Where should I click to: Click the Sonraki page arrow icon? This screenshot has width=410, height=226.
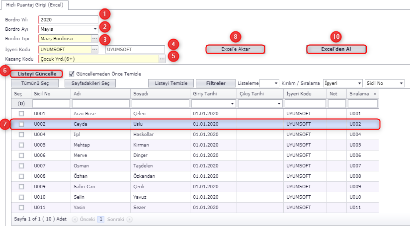click(129, 219)
